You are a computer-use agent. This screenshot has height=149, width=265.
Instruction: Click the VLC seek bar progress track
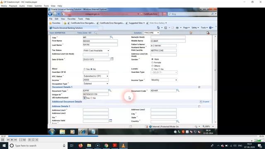(132, 136)
